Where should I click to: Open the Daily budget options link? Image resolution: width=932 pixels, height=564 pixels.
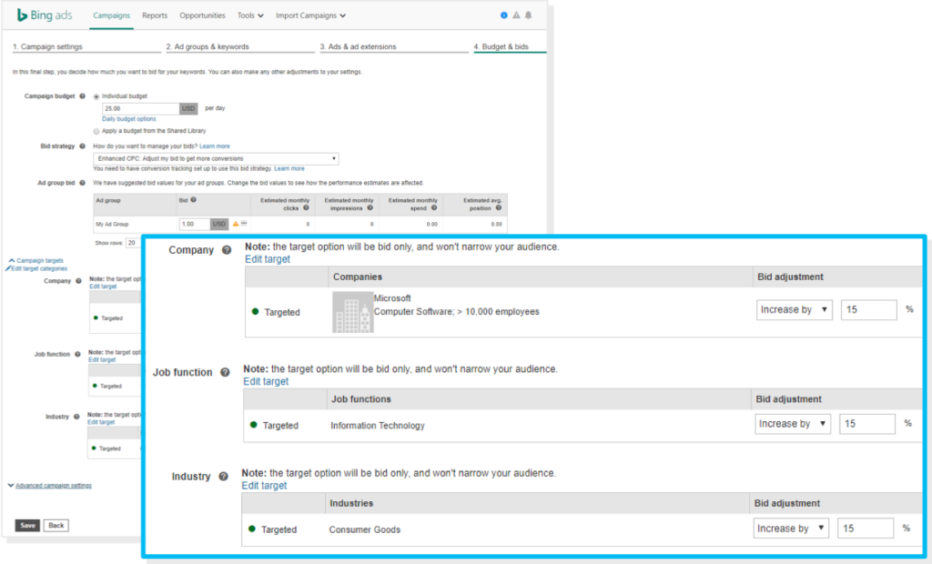pyautogui.click(x=129, y=119)
